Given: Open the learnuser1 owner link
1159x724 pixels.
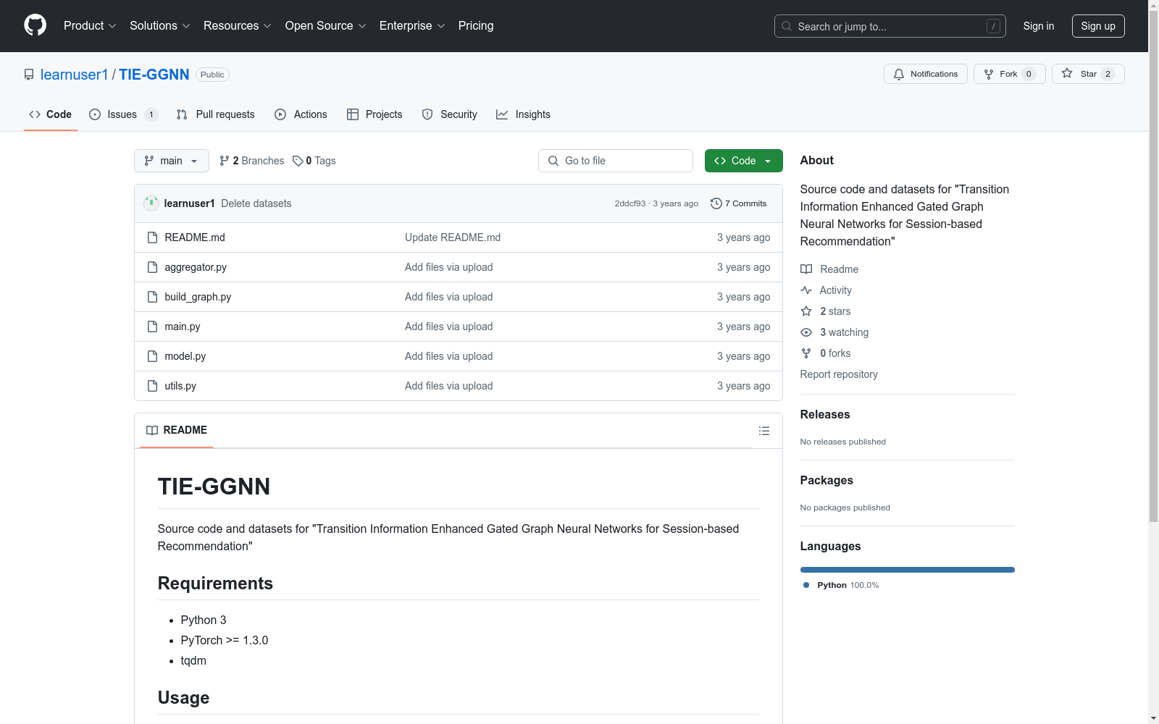Looking at the screenshot, I should click(74, 75).
